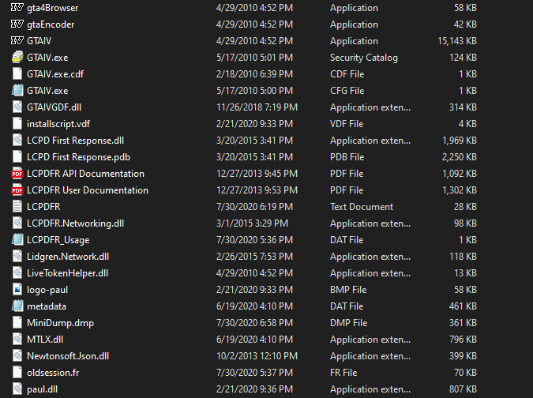Select the LCPDFR_Usage file icon

[x=17, y=240]
